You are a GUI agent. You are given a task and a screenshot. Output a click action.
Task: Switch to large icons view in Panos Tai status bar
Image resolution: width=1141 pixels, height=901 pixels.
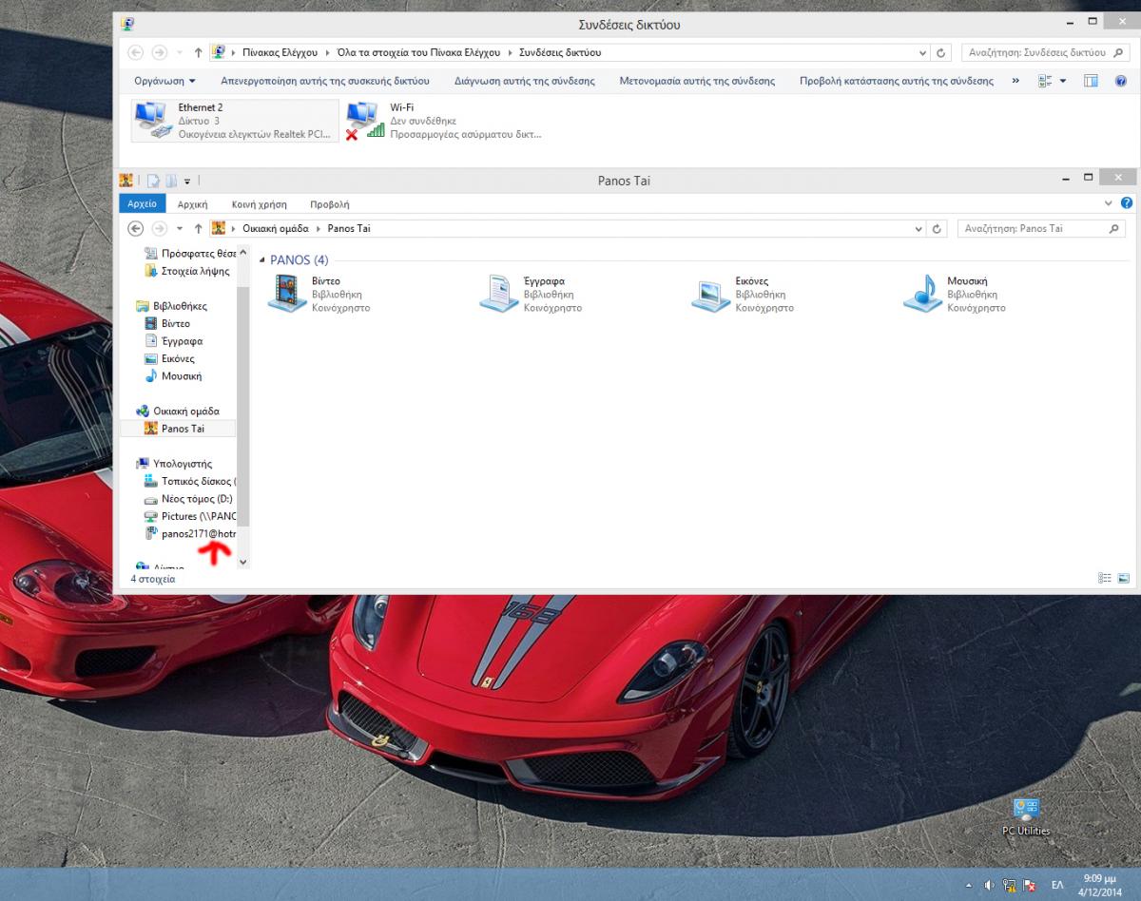pyautogui.click(x=1123, y=578)
